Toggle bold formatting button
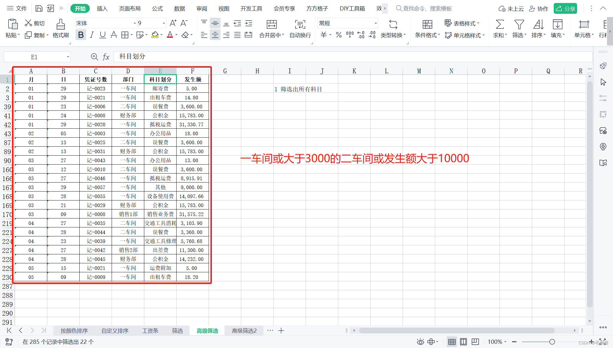Viewport: 613px width, 348px height. pyautogui.click(x=81, y=35)
